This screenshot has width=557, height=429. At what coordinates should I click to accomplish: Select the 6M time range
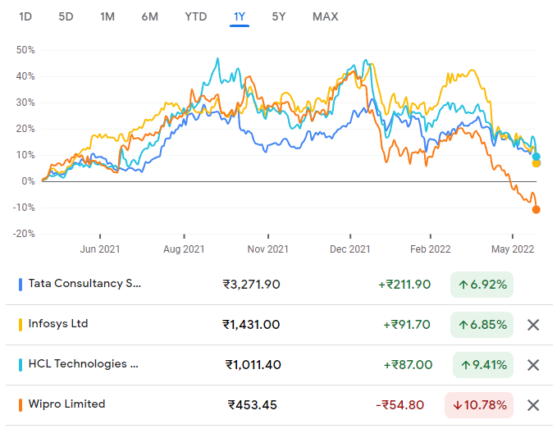click(149, 16)
